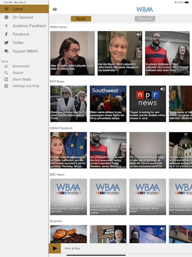Screen dimensions: 192x257
Task: Click the Settings and Help icon
Action: tap(6, 86)
